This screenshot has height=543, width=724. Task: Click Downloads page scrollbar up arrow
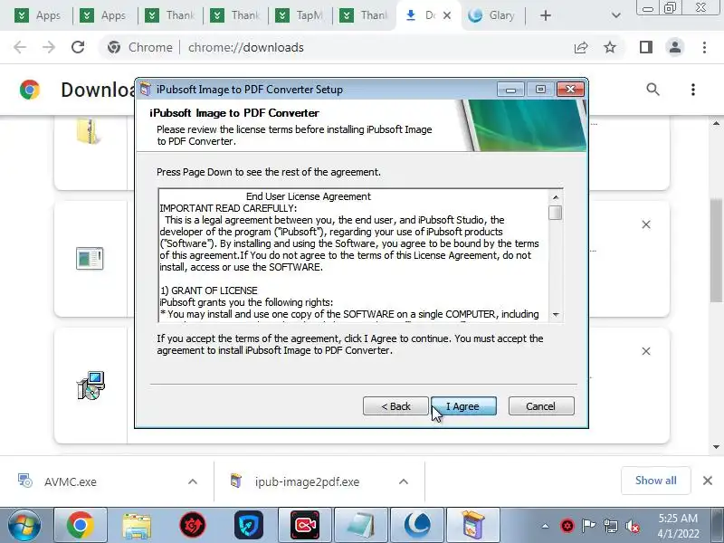(x=716, y=123)
